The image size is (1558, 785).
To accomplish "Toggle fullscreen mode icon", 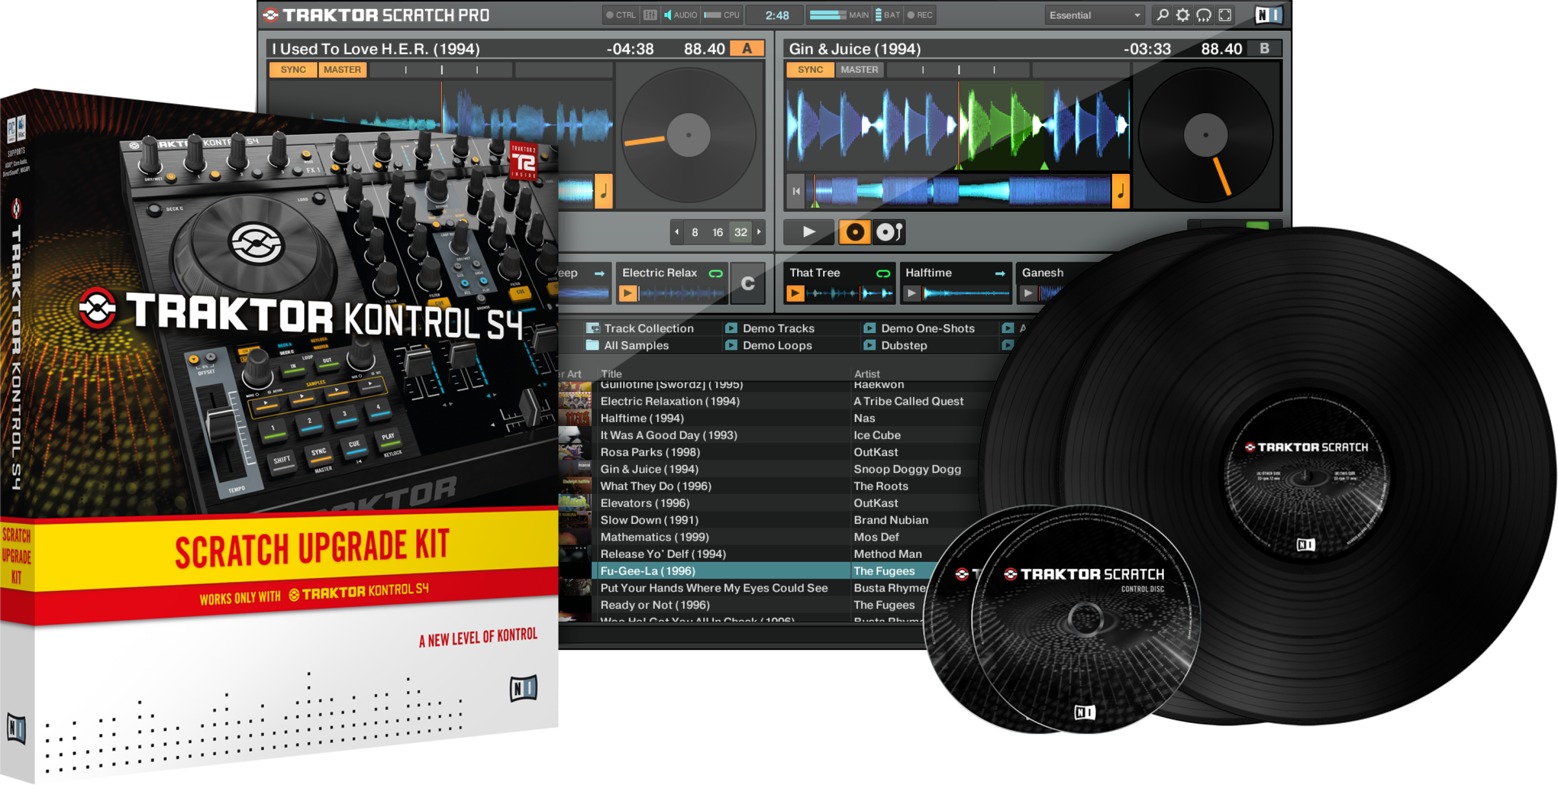I will point(1225,15).
